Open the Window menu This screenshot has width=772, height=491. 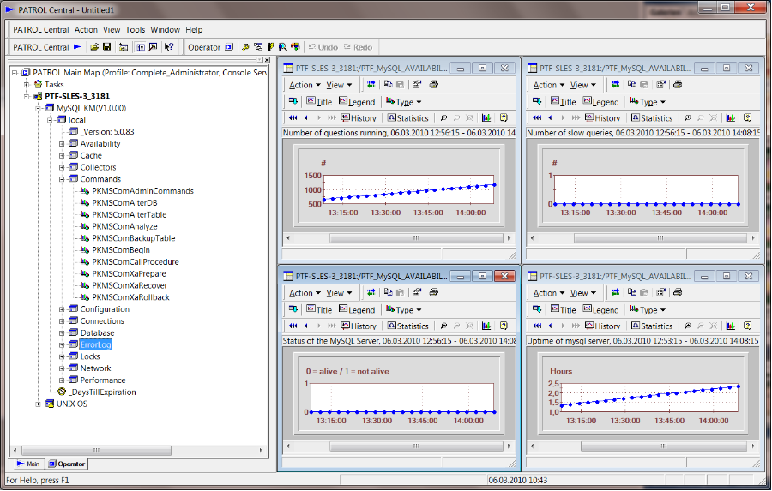coord(165,29)
